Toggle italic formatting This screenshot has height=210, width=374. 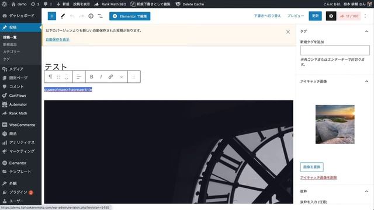tap(101, 76)
